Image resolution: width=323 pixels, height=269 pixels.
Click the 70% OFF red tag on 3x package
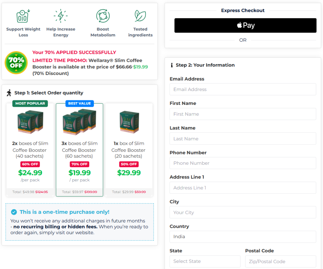point(79,164)
